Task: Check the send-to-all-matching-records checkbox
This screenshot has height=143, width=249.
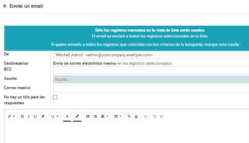Action: pyautogui.click(x=244, y=45)
